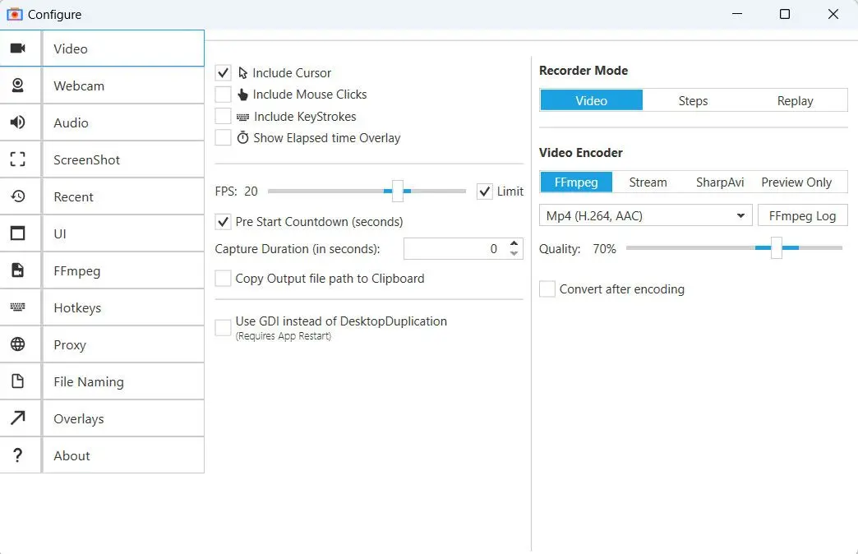Click the hand icon beside Include Mouse Clicks
This screenshot has width=858, height=554.
coord(243,95)
